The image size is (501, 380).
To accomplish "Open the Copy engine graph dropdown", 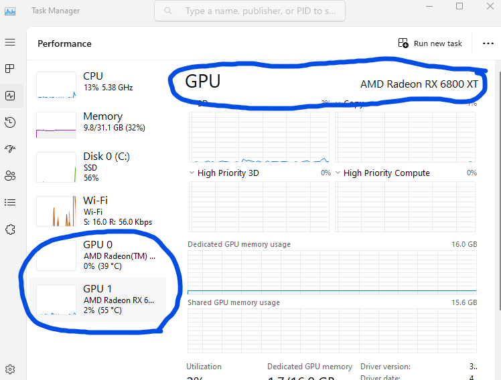I will (x=338, y=104).
